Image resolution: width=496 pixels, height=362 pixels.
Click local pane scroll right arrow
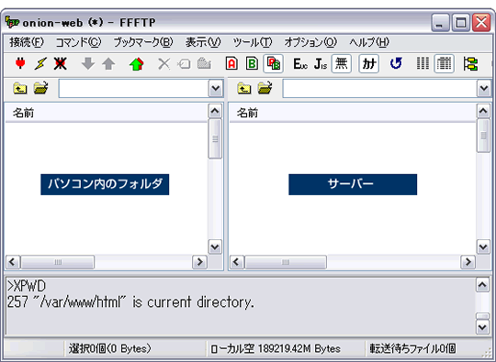[x=199, y=262]
